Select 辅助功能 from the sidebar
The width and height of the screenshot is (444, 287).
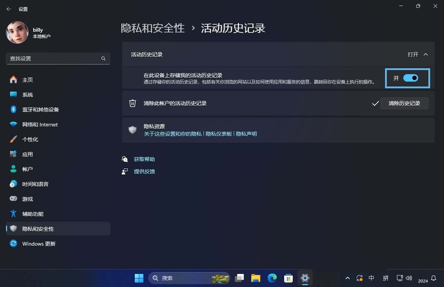[x=32, y=214]
